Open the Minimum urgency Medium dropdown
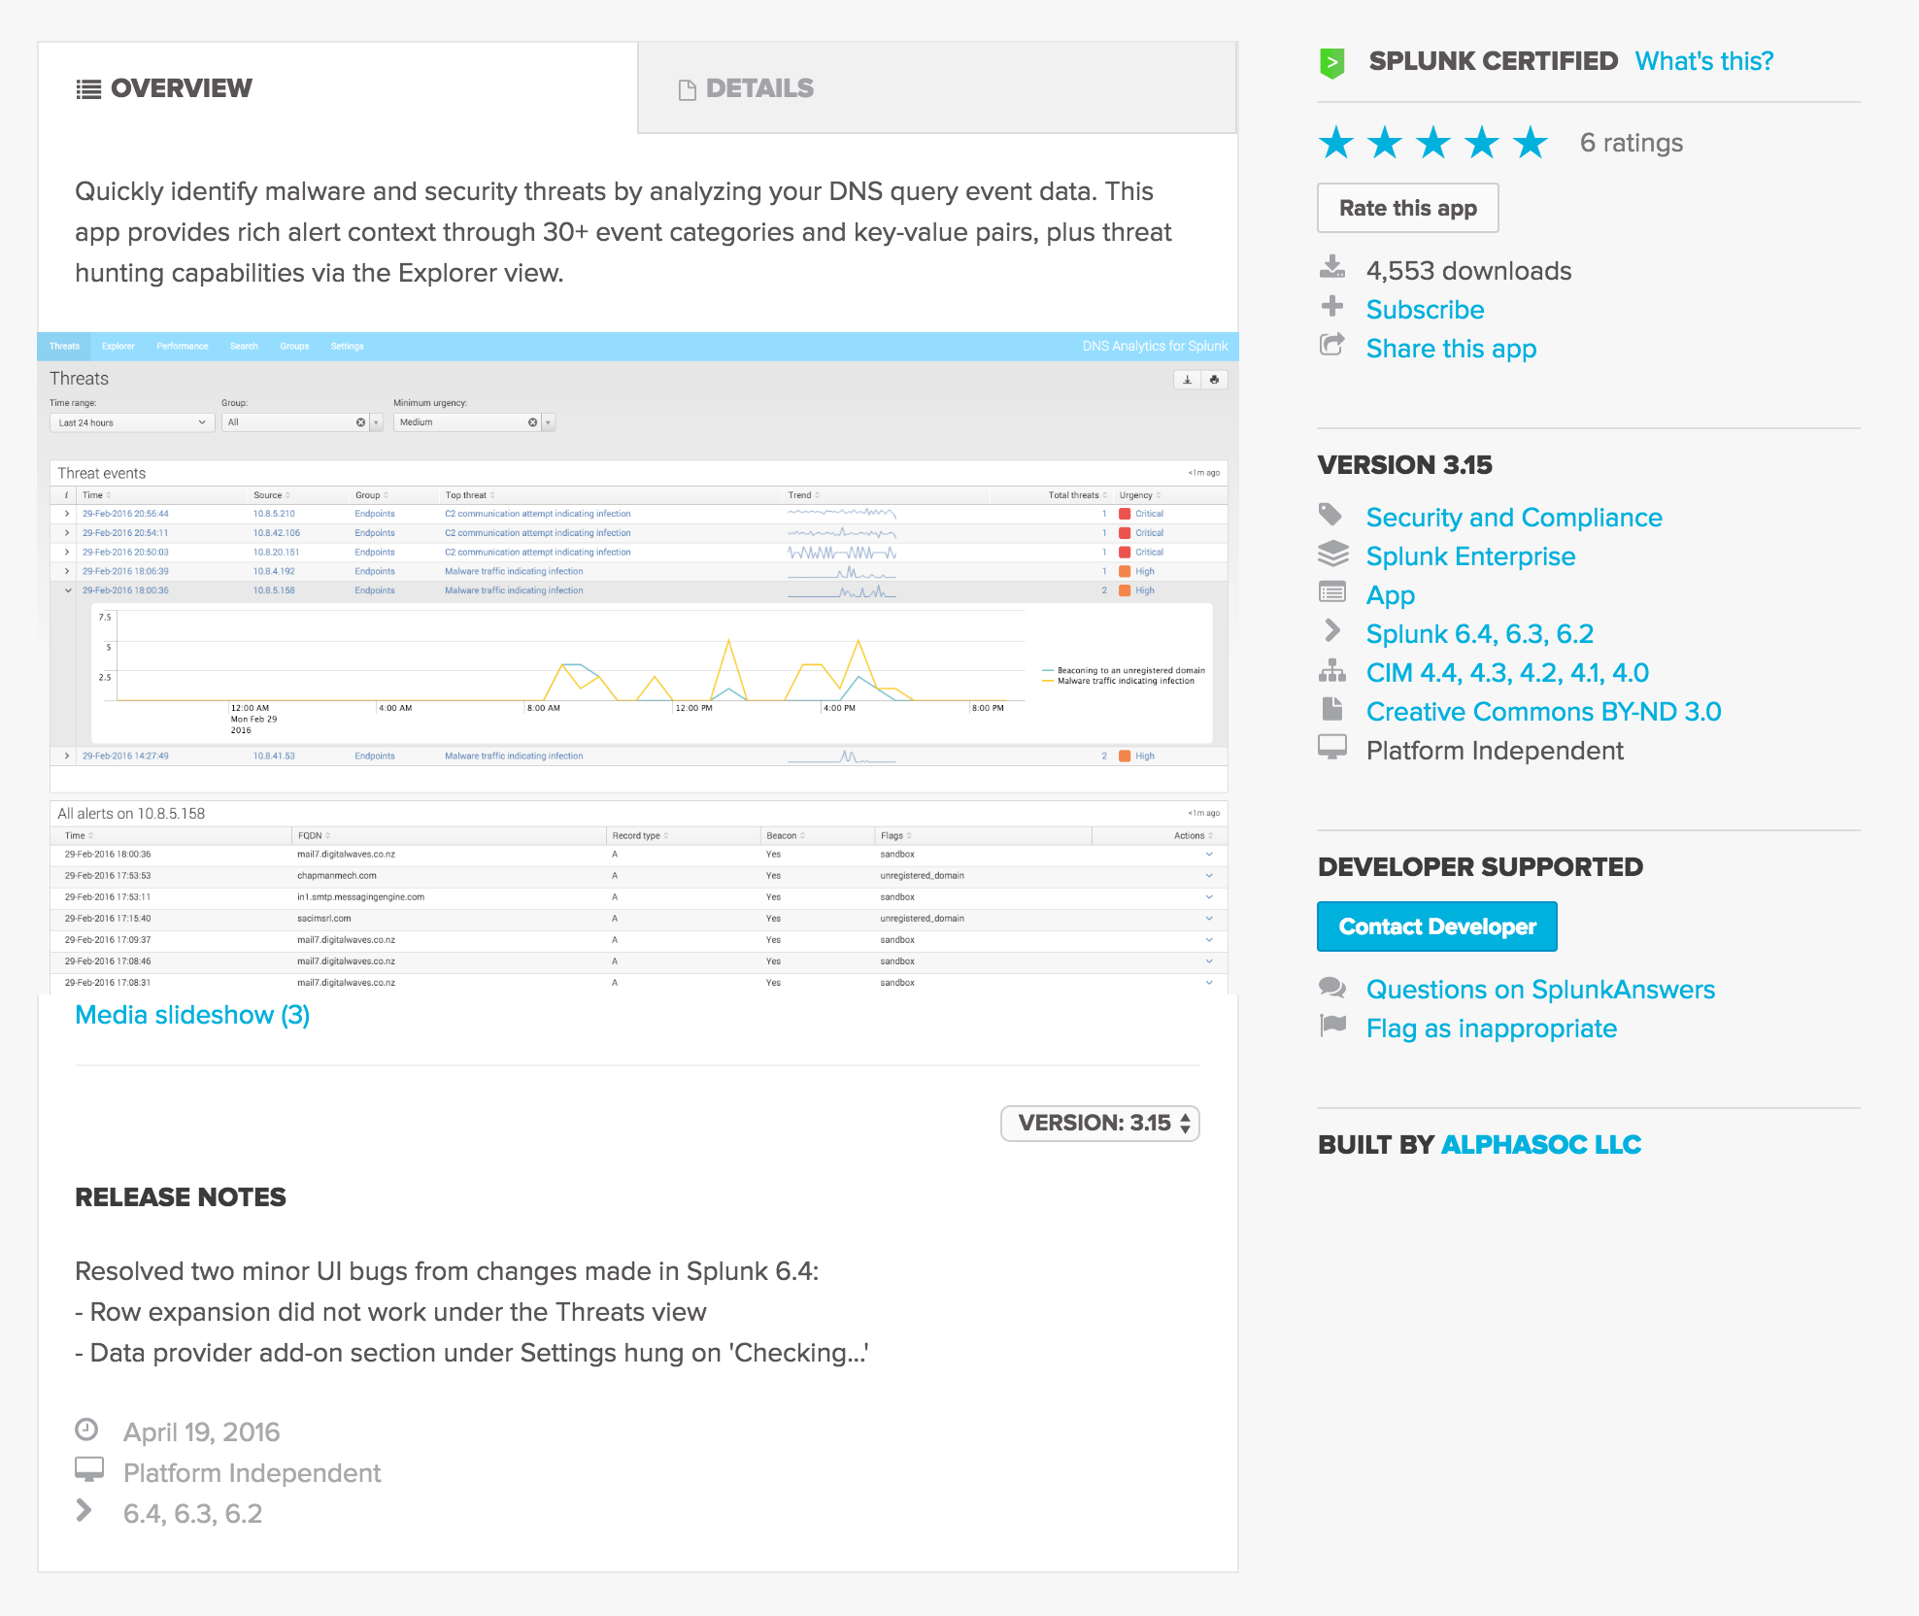The image size is (1919, 1616). tap(473, 422)
